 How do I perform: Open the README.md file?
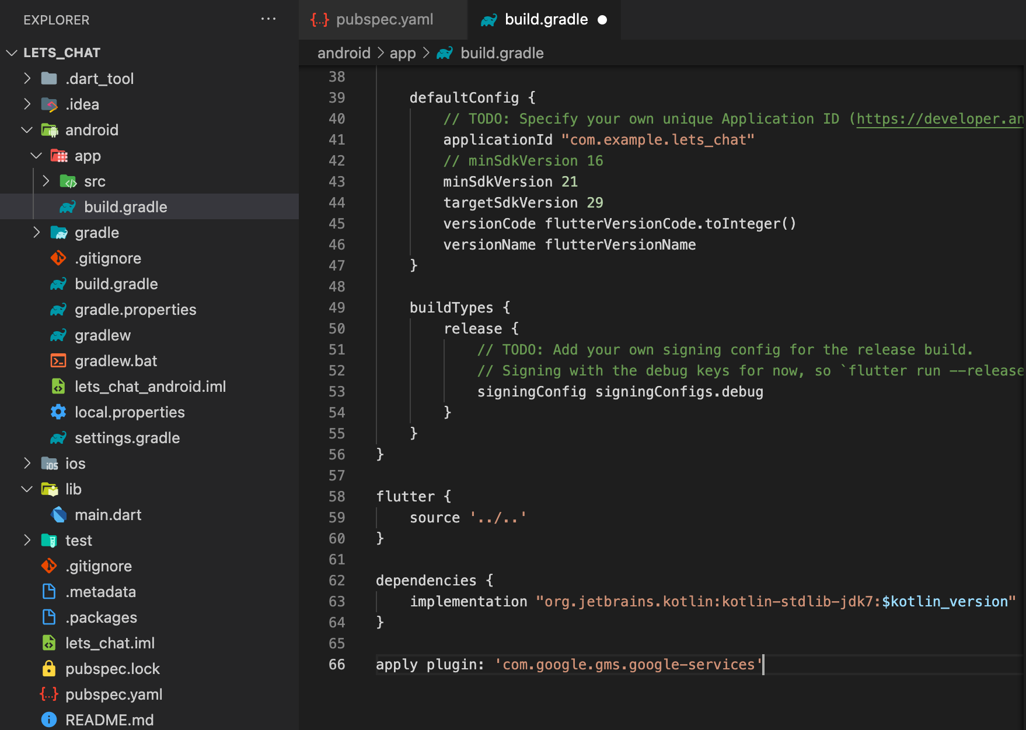[149, 720]
